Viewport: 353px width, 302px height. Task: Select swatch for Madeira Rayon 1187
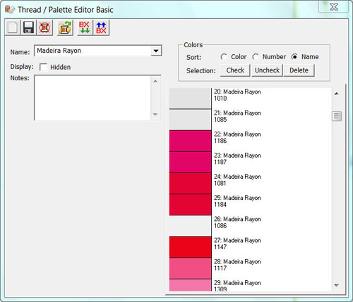click(190, 162)
